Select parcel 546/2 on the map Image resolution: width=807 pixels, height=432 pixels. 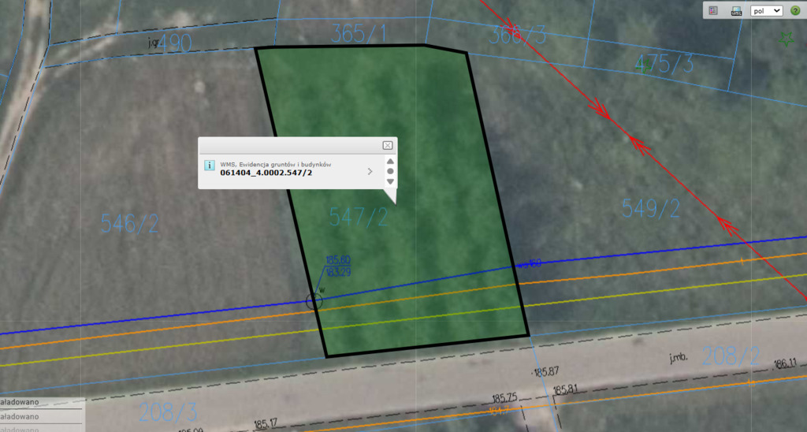(129, 224)
